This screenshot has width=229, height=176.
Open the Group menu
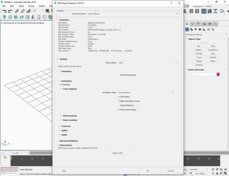(31, 6)
